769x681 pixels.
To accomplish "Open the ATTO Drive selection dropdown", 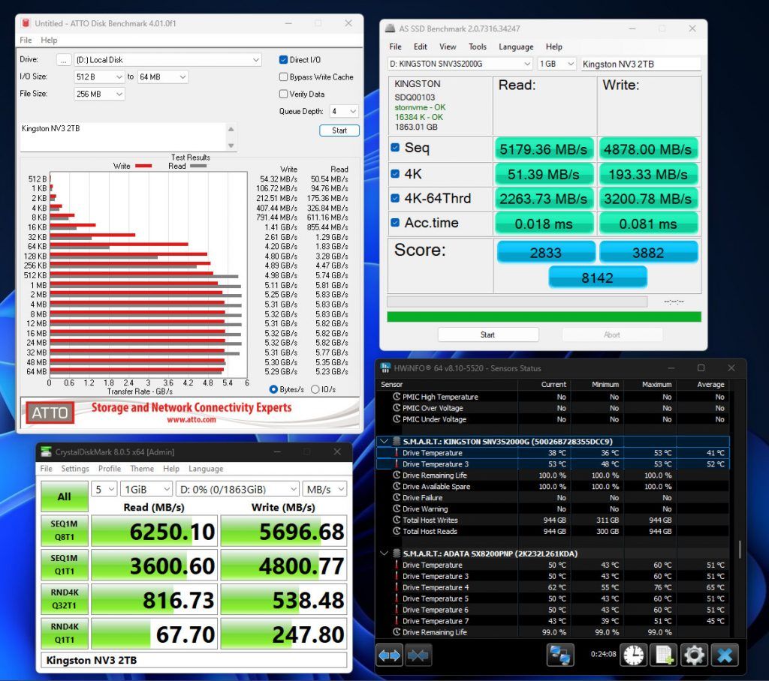I will click(x=167, y=60).
